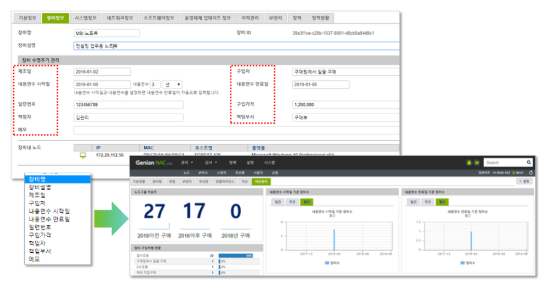The height and width of the screenshot is (289, 550).
Task: Click the 장비설명 input field
Action: click(237, 46)
